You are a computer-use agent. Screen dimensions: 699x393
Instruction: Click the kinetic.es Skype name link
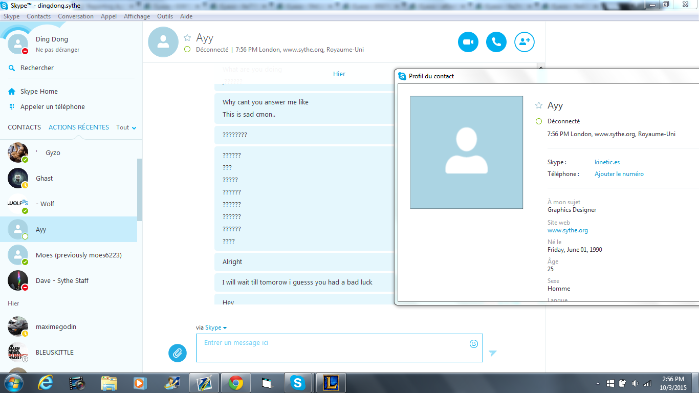coord(607,162)
